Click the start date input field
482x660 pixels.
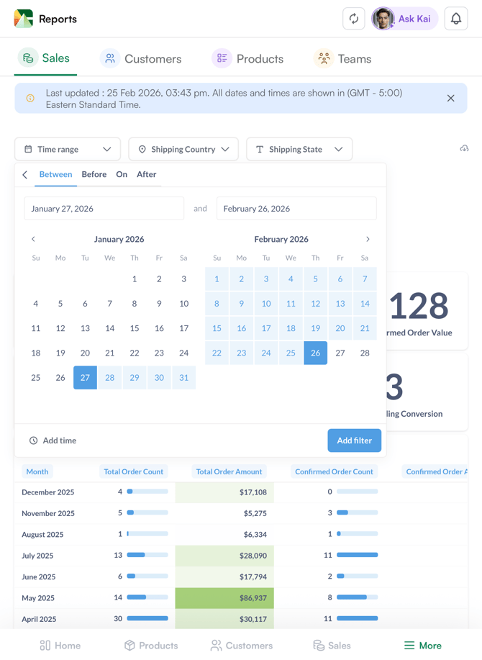pos(104,209)
